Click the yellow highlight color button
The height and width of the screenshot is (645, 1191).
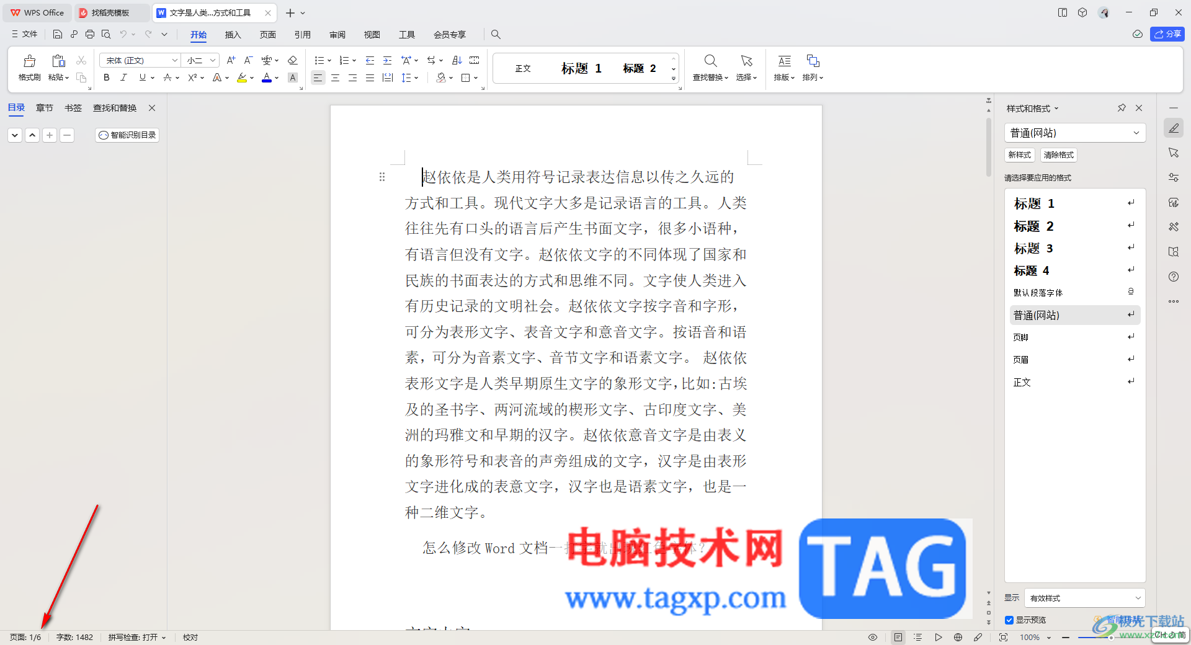click(x=242, y=78)
